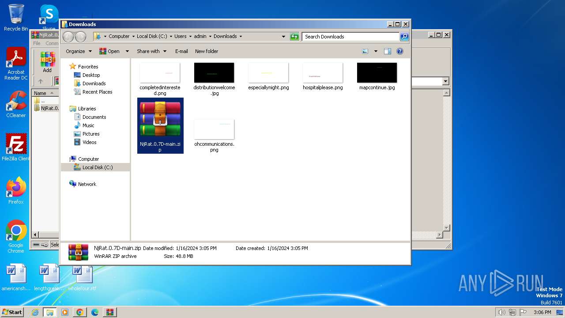Launch Acrobat Reader DC from desktop
The height and width of the screenshot is (318, 565).
[x=16, y=64]
